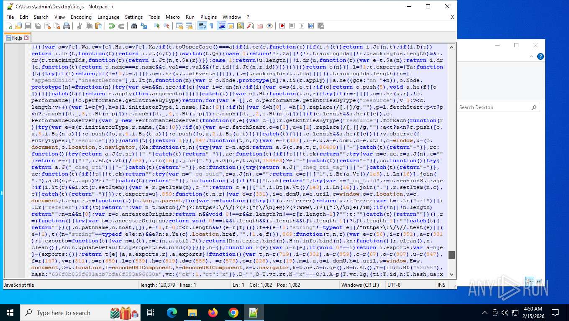Open the Settings menu
This screenshot has height=321, width=569.
coord(134,17)
